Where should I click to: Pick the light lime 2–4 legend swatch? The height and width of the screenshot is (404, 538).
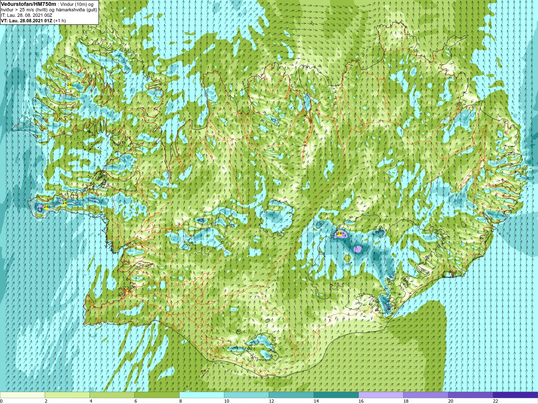[67, 395]
